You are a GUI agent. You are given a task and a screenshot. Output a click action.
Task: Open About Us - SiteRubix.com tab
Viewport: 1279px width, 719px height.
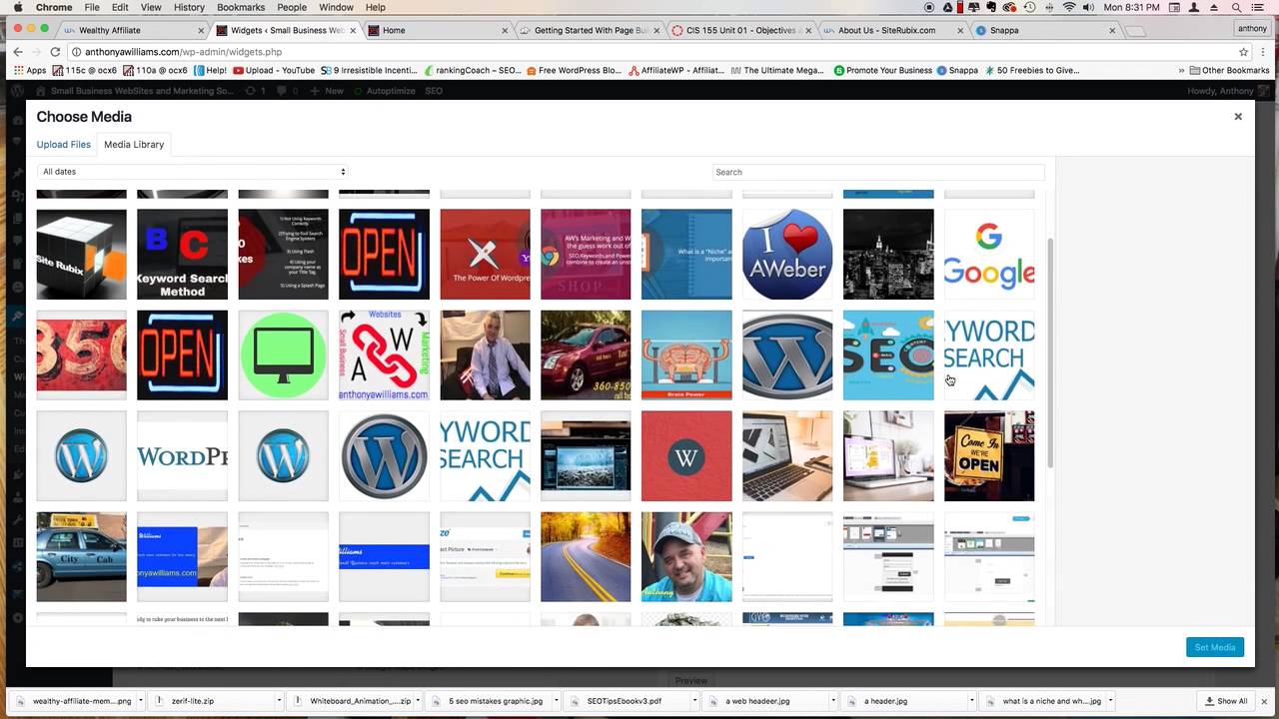(893, 30)
